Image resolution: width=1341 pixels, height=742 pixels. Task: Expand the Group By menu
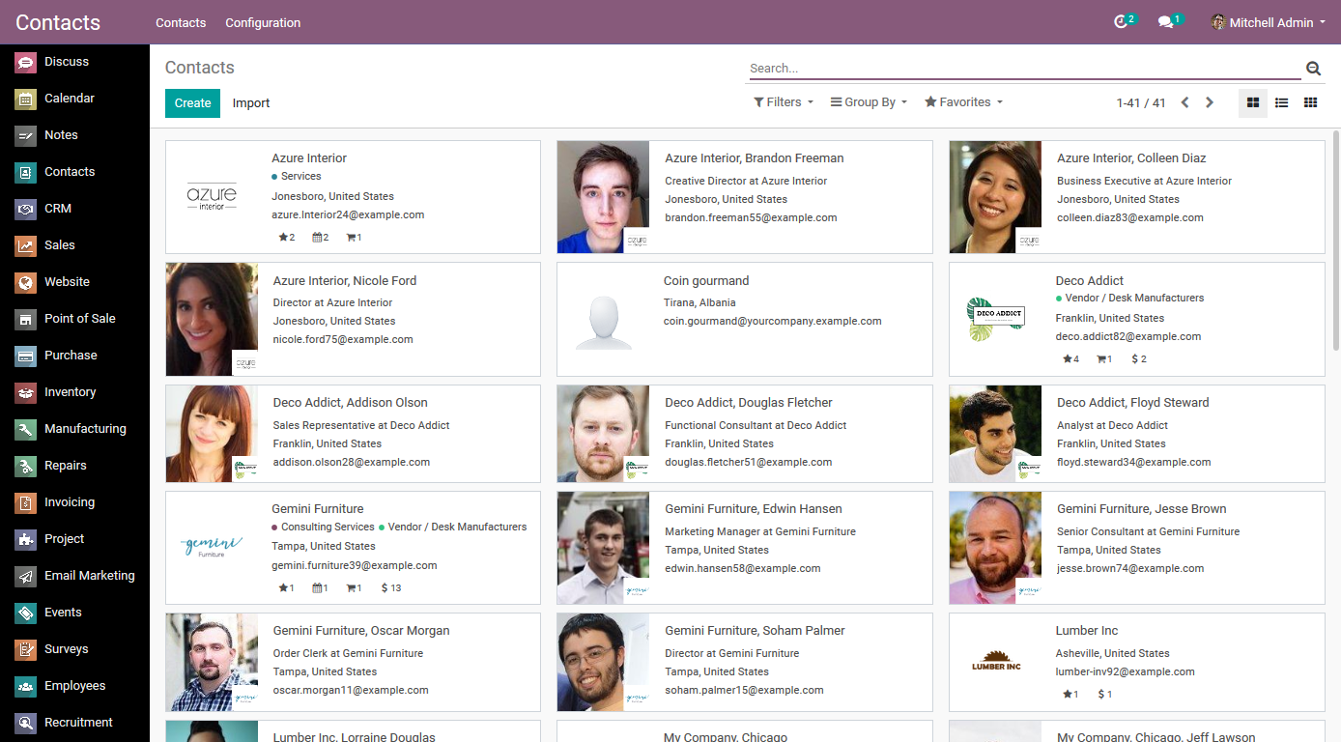click(x=867, y=101)
